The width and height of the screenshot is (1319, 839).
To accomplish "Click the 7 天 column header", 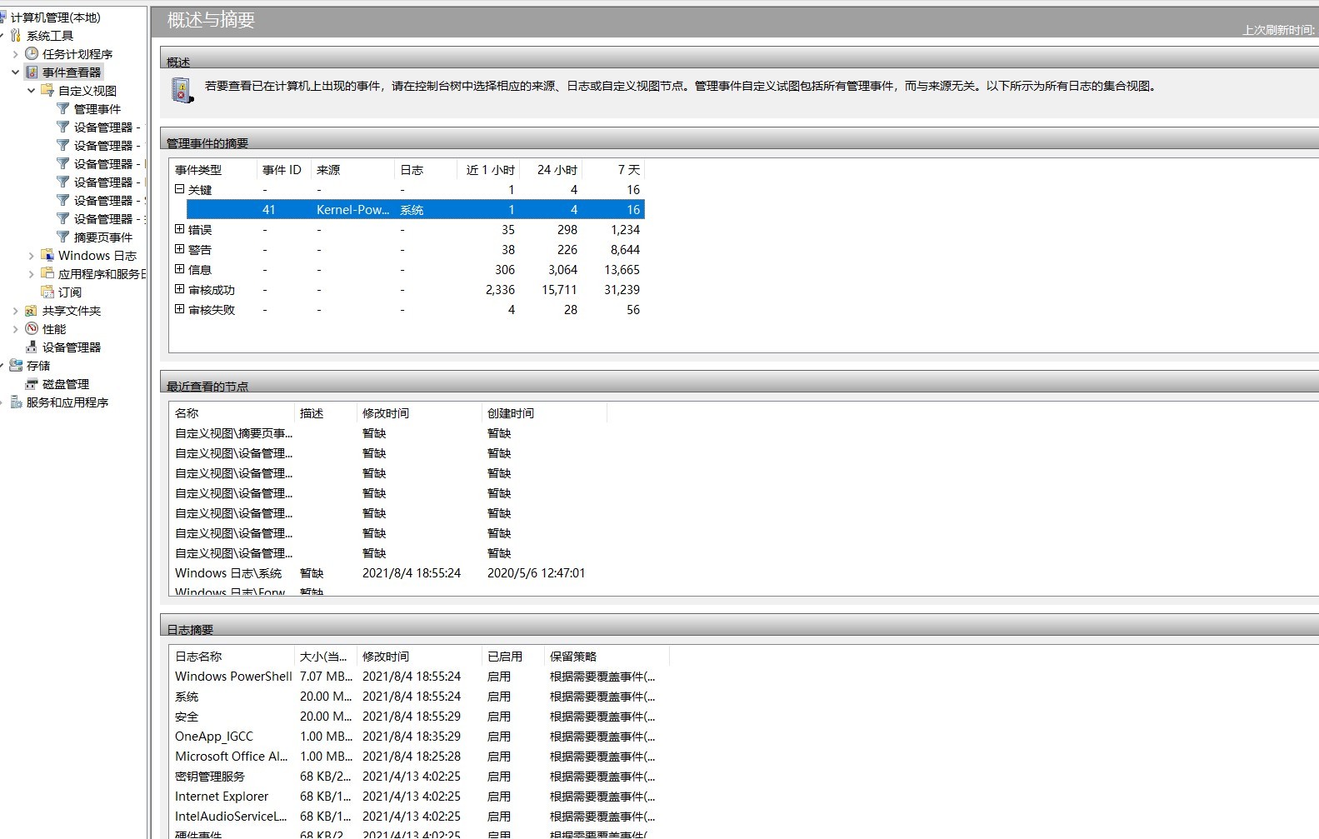I will click(613, 170).
